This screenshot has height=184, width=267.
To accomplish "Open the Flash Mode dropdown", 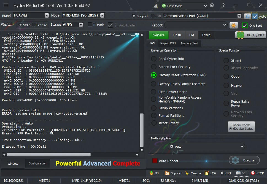I will pyautogui.click(x=205, y=6).
